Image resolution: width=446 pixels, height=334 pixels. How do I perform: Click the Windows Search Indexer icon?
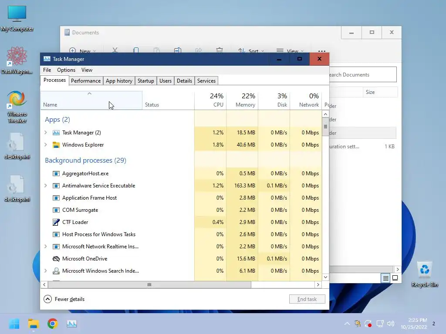point(56,271)
